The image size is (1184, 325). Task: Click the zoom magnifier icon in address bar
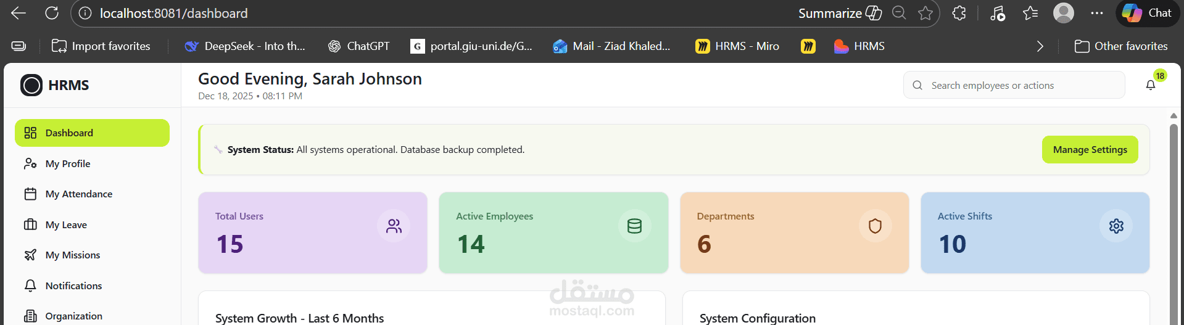(899, 13)
